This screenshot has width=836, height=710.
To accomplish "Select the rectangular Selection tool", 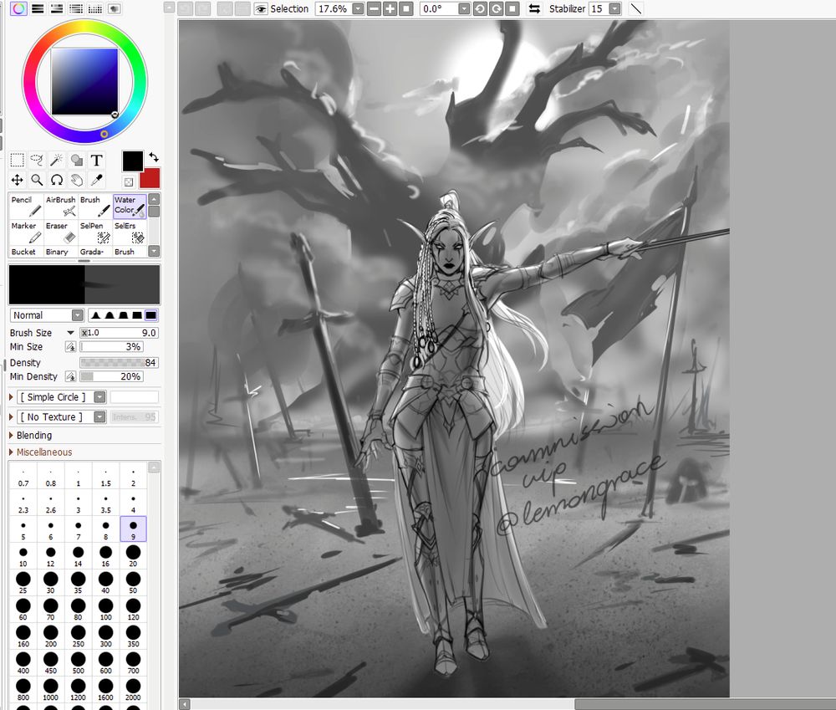I will [17, 160].
